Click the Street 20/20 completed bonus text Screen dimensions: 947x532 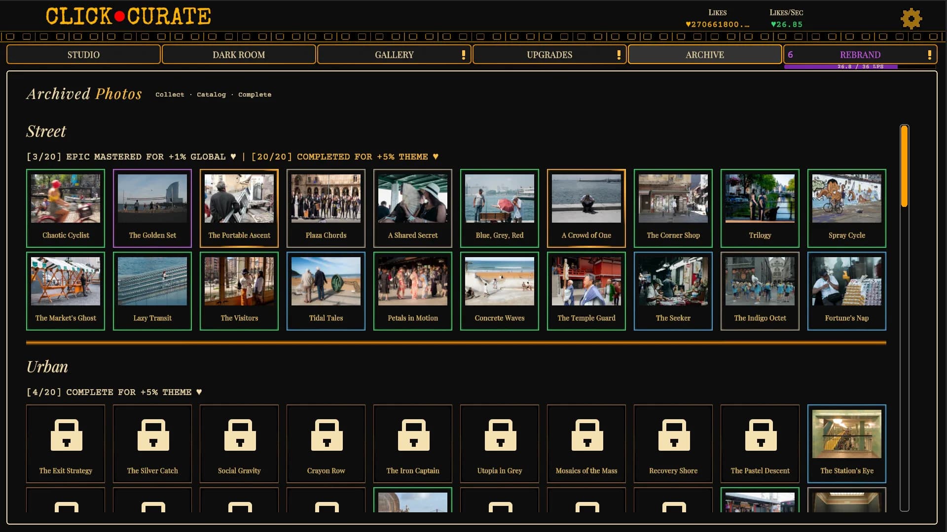click(345, 157)
